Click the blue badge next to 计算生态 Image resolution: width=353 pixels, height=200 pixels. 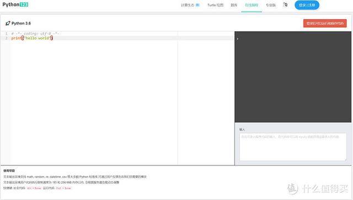(197, 5)
